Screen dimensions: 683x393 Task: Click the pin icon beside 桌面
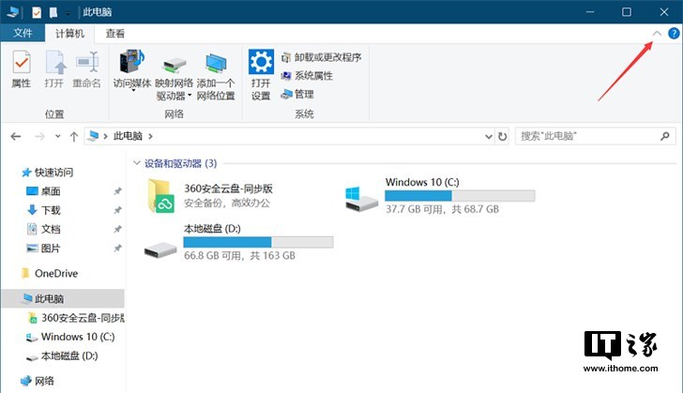117,191
